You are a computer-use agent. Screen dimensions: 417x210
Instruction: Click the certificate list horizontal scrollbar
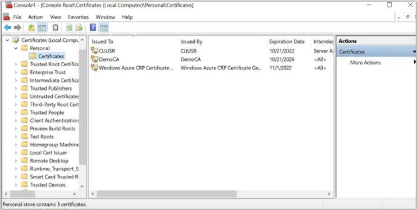click(x=167, y=194)
